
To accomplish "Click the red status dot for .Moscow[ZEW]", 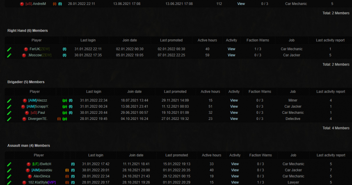I will click(x=24, y=55).
